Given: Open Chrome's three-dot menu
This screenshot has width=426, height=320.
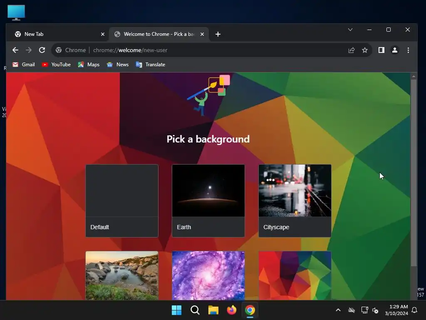Looking at the screenshot, I should click(408, 50).
